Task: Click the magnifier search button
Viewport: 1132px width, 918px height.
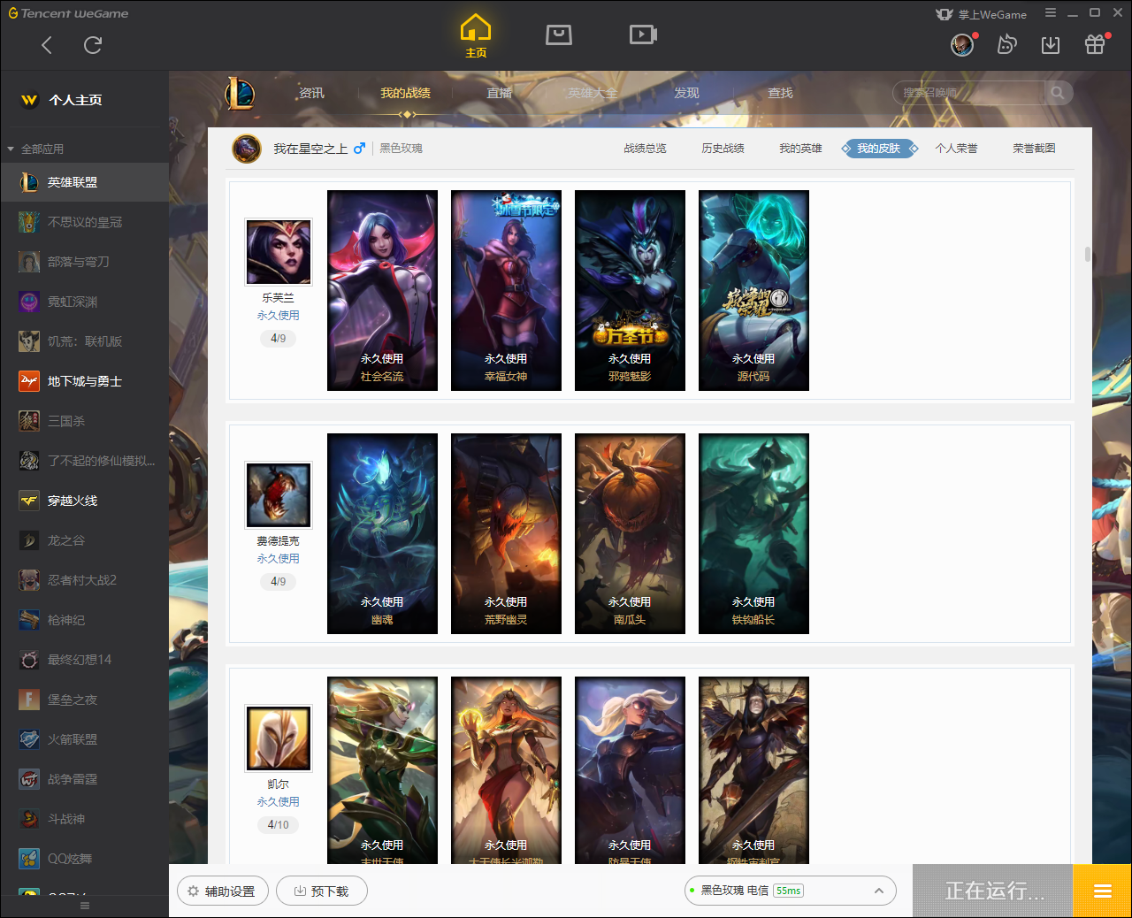Action: pyautogui.click(x=1058, y=93)
